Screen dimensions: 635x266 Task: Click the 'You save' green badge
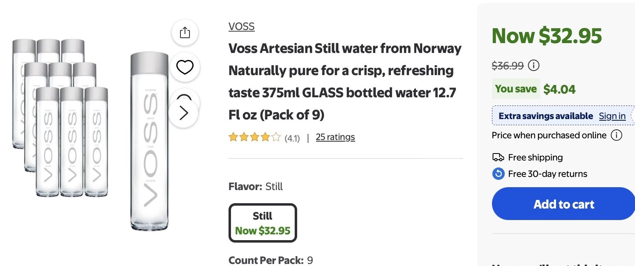tap(516, 89)
